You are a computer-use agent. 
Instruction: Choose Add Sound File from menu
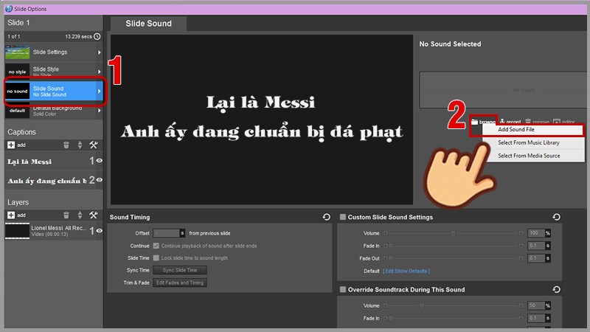click(532, 130)
